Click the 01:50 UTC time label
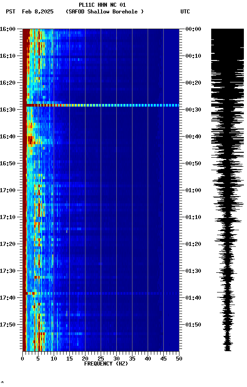247x387 pixels. pos(193,325)
